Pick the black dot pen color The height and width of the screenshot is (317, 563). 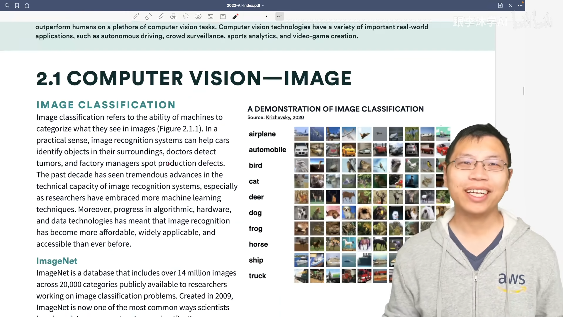267,16
